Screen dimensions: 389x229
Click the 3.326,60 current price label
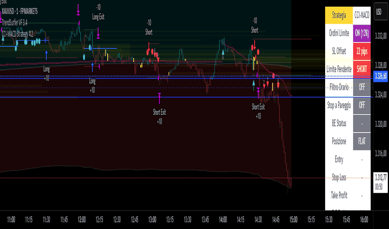click(381, 76)
